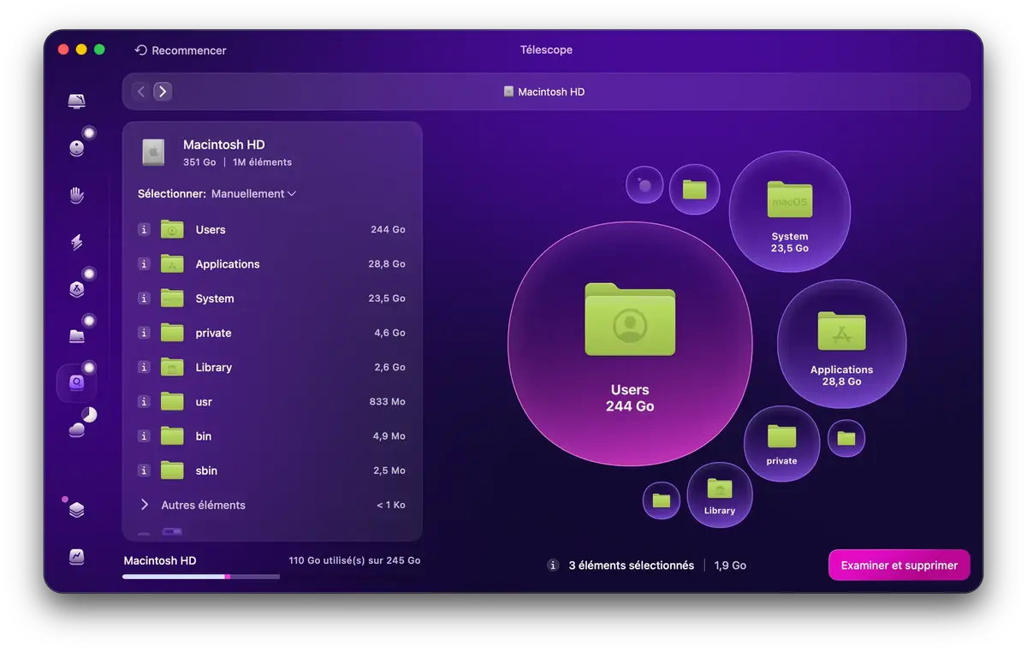
Task: Select the Users 244 Go bubble
Action: 630,344
